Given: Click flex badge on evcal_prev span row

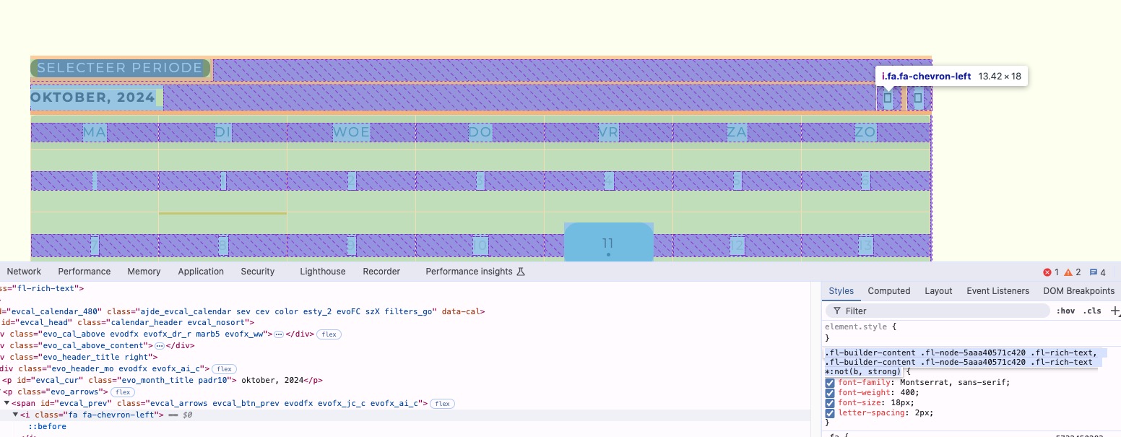Looking at the screenshot, I should [442, 404].
